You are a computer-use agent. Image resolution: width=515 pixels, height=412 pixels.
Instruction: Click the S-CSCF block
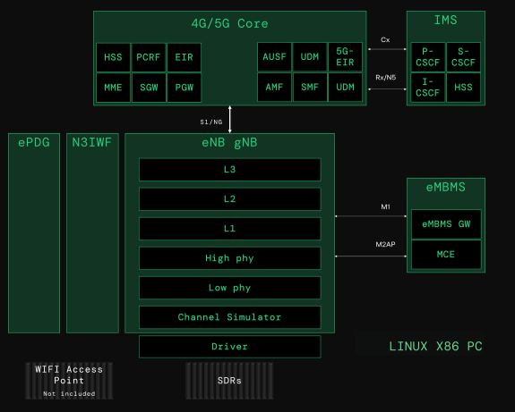point(463,57)
